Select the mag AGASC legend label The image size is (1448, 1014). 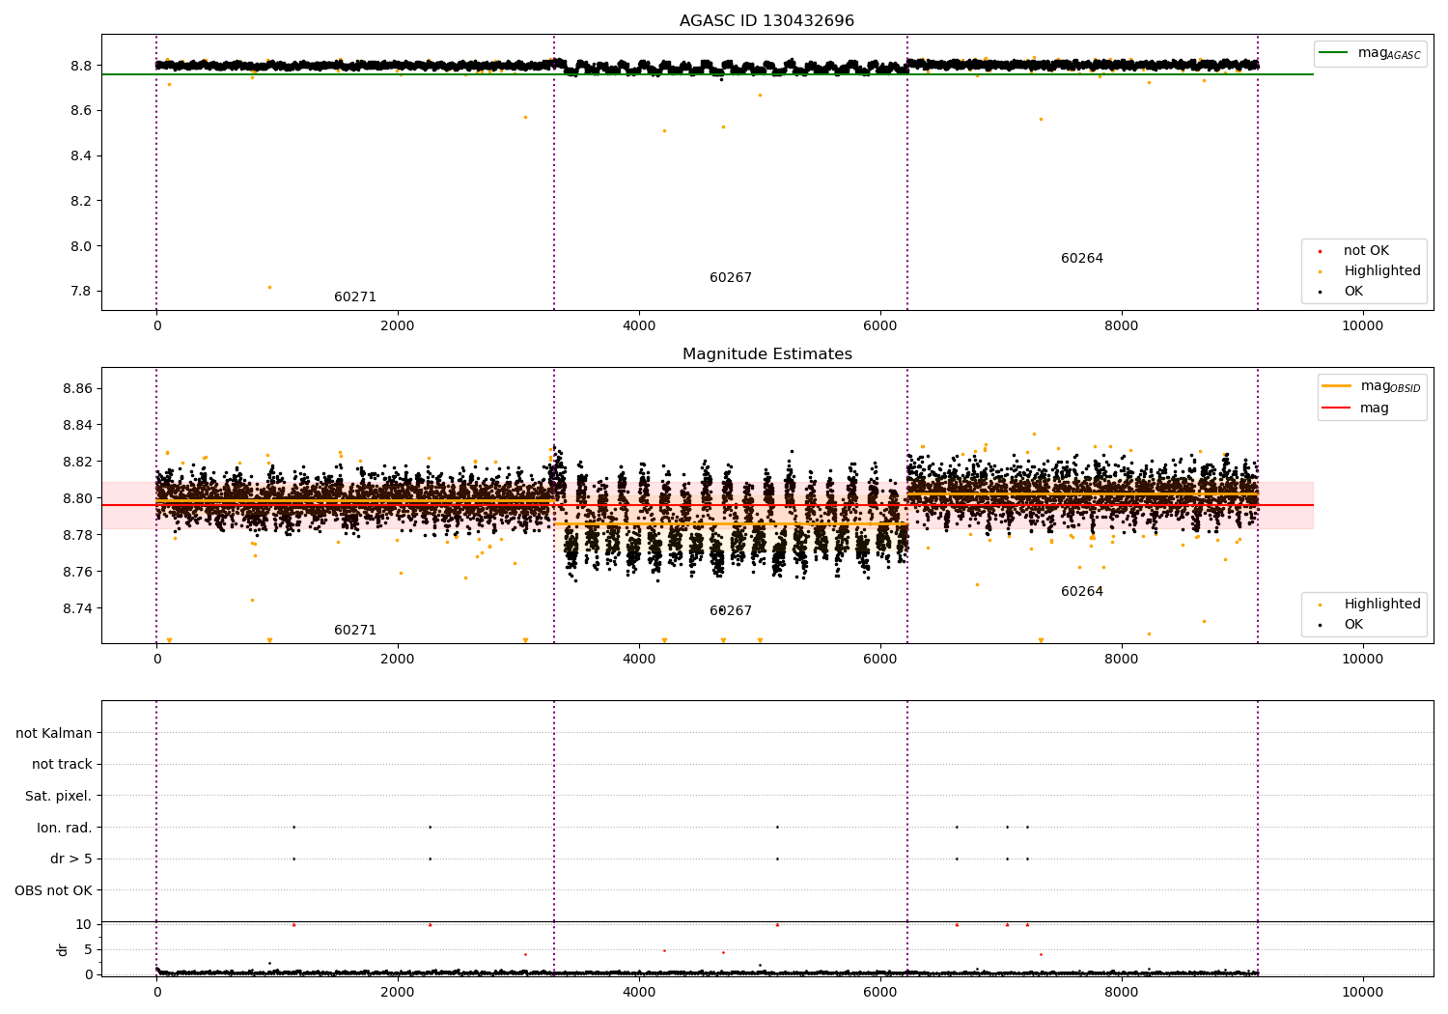[1389, 53]
